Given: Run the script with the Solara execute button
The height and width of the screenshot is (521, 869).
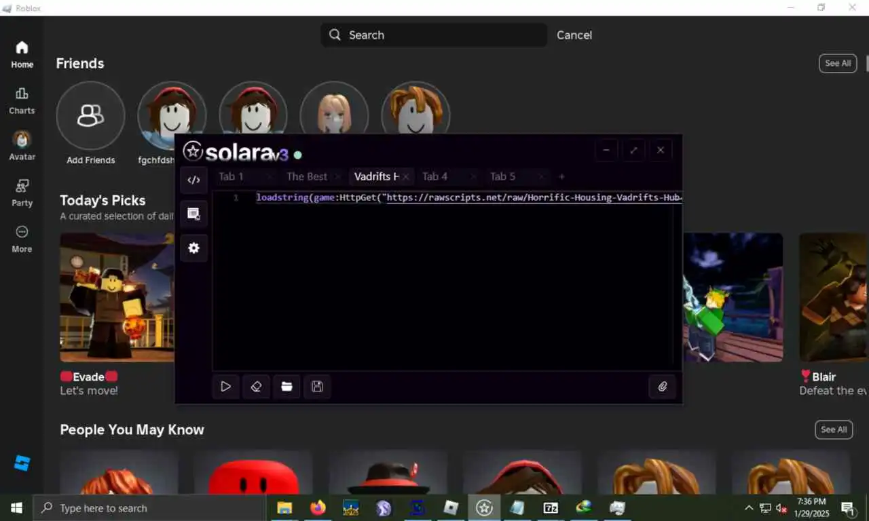Looking at the screenshot, I should click(225, 387).
